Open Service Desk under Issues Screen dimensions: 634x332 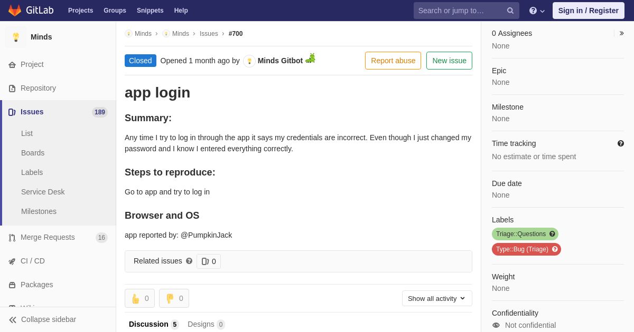pos(43,192)
